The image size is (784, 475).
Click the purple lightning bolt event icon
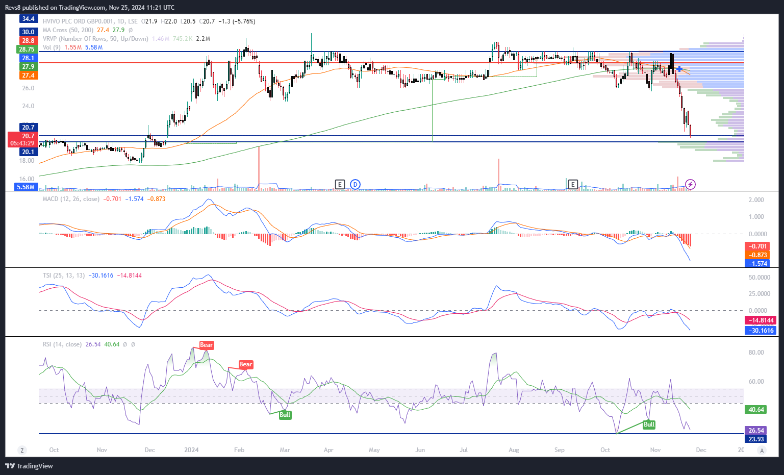tap(690, 184)
